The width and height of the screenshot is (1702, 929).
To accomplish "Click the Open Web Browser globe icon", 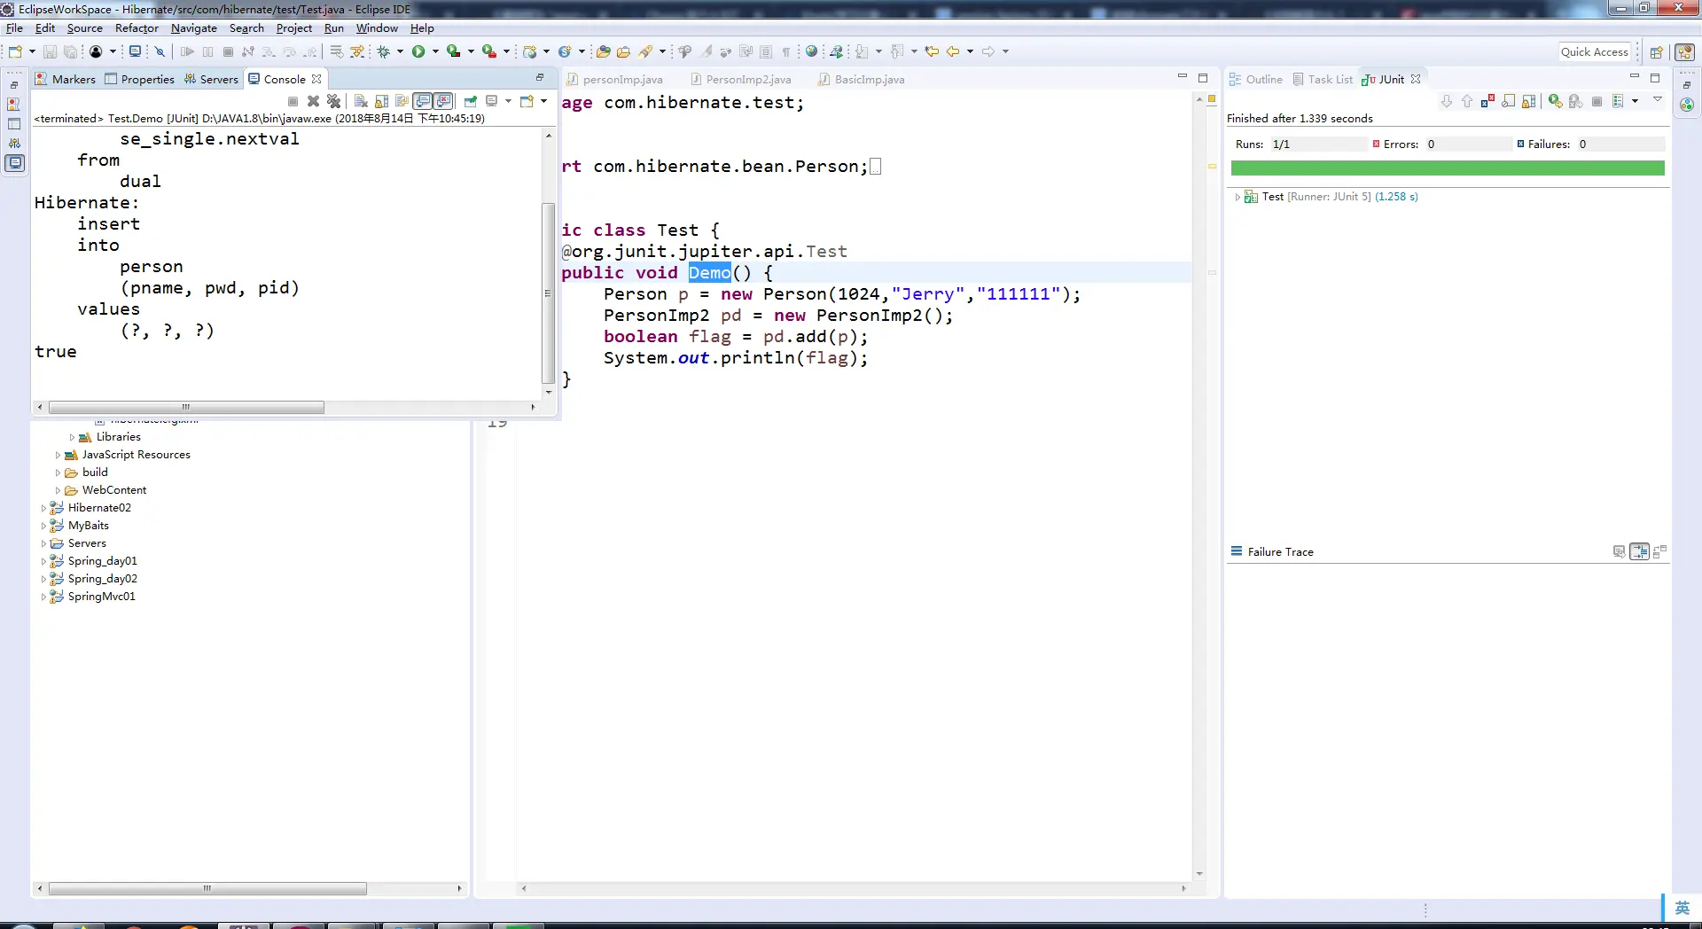I will point(811,51).
